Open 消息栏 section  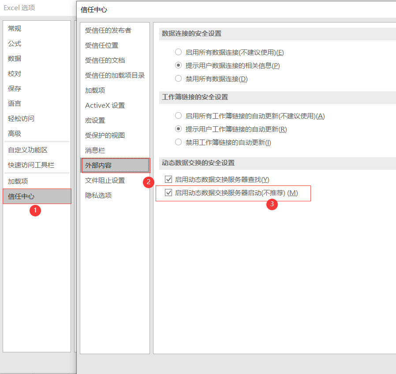tap(115, 150)
